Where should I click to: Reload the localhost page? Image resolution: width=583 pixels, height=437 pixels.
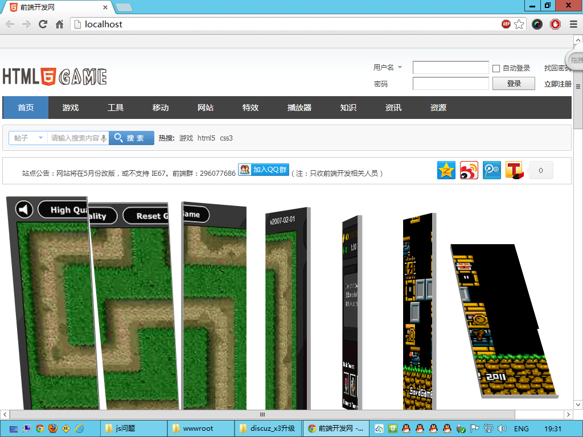coord(43,24)
